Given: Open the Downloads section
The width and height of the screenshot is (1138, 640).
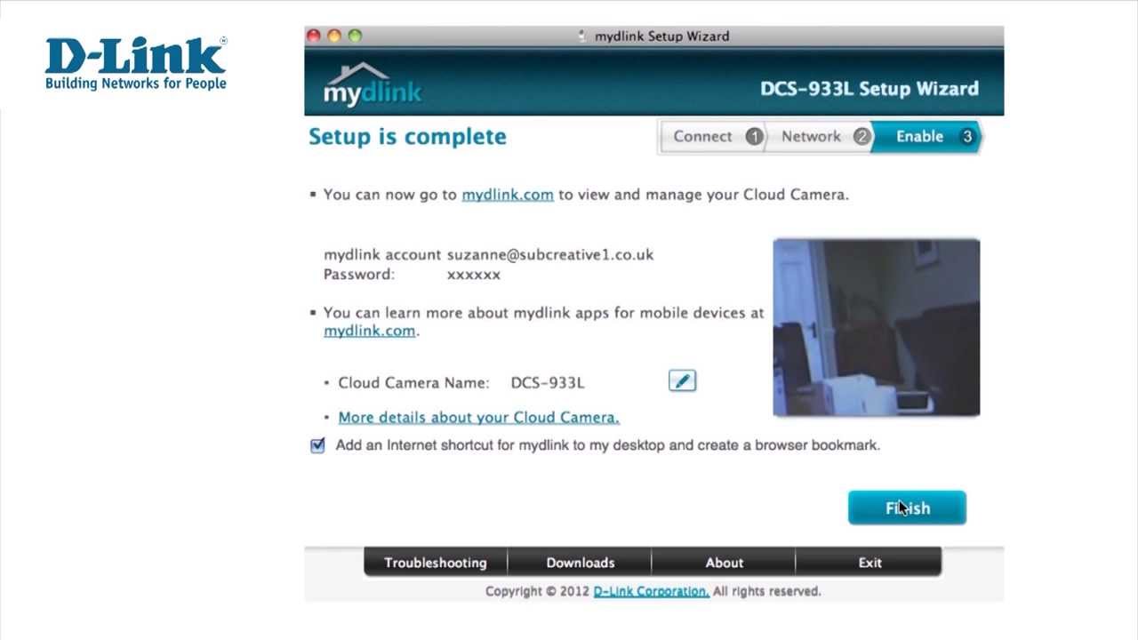Looking at the screenshot, I should [580, 563].
